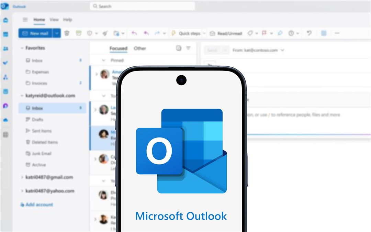Viewport: 371px width, 232px height.
Task: Click the Delete icon in the toolbar
Action: point(67,33)
